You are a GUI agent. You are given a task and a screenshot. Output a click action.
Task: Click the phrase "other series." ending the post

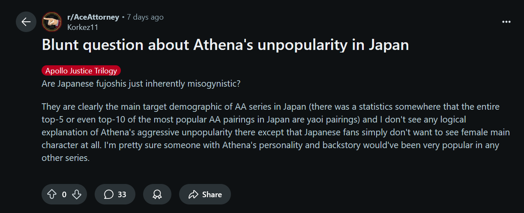tap(65, 158)
